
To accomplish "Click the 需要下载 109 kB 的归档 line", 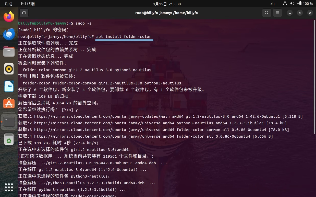I will click(45, 96).
